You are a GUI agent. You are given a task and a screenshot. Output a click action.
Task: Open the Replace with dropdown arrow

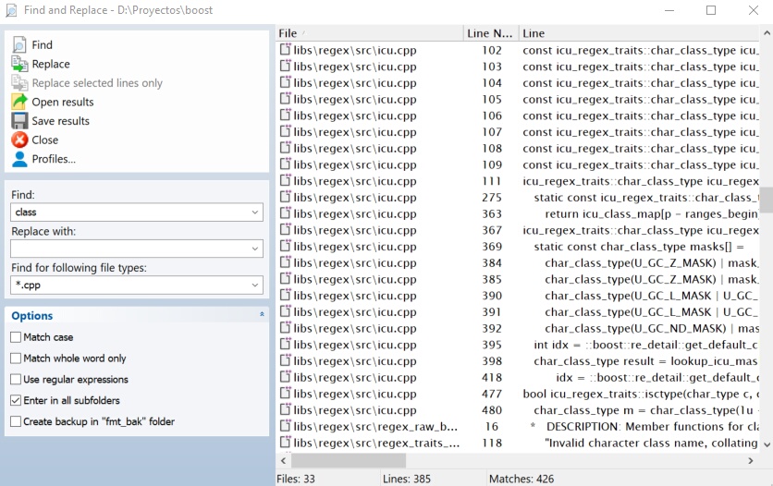[x=255, y=249]
